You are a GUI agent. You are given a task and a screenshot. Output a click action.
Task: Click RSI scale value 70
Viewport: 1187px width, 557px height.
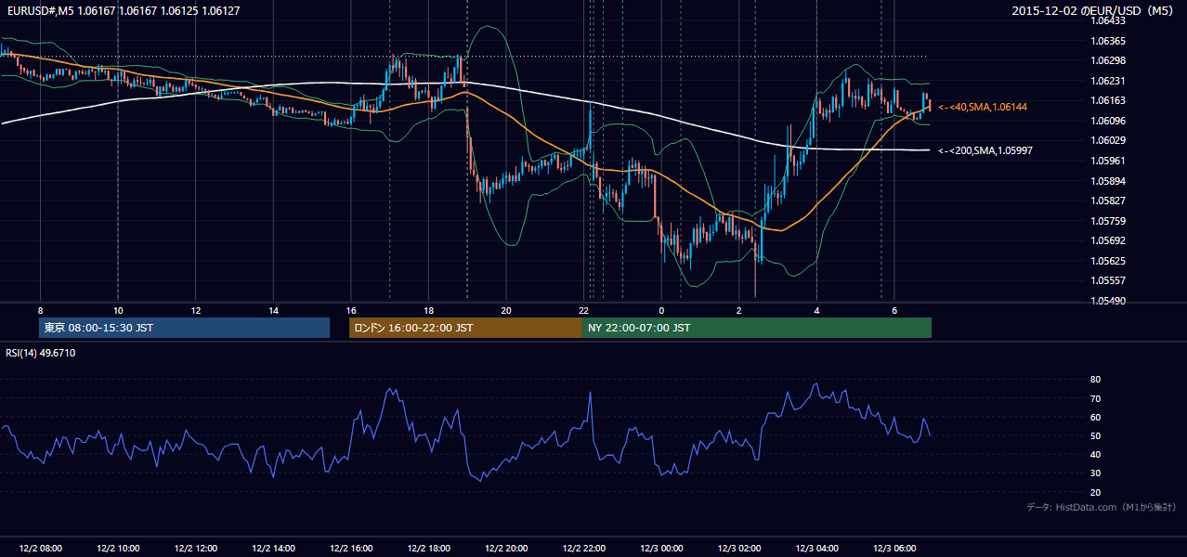(x=1096, y=398)
